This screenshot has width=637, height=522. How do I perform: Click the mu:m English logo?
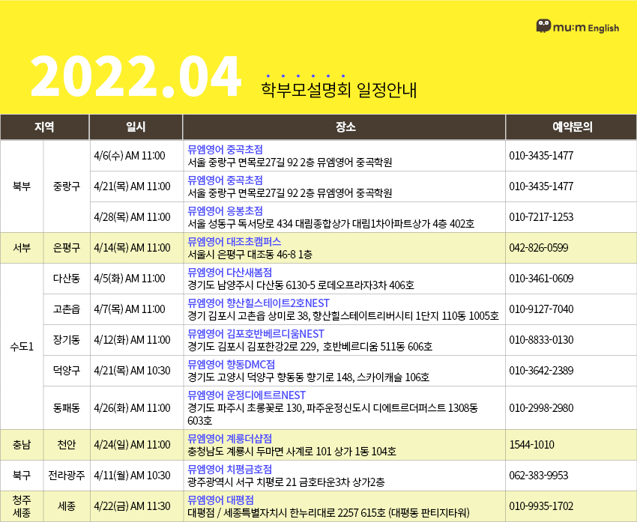pos(577,27)
